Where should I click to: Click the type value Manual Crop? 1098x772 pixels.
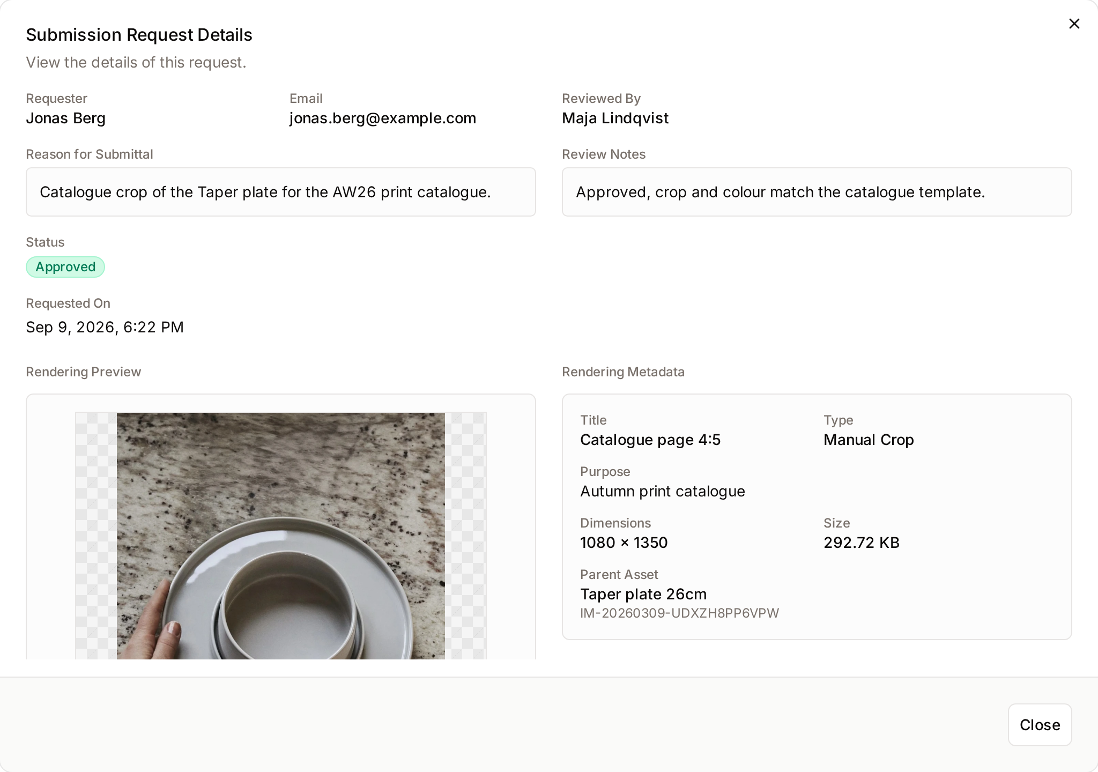(869, 440)
